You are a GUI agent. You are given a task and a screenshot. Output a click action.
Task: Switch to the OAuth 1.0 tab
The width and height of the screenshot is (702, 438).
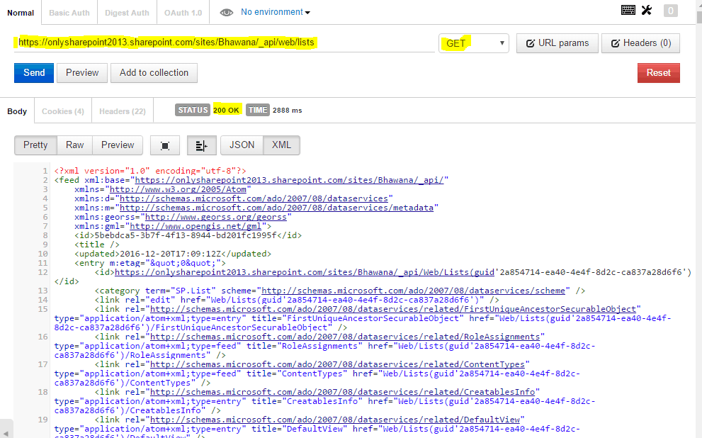pos(183,12)
